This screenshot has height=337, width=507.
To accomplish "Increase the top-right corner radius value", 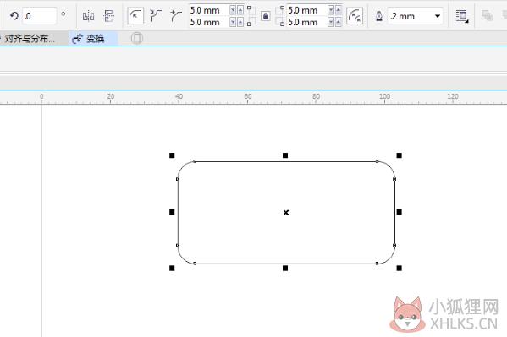I will (x=339, y=10).
